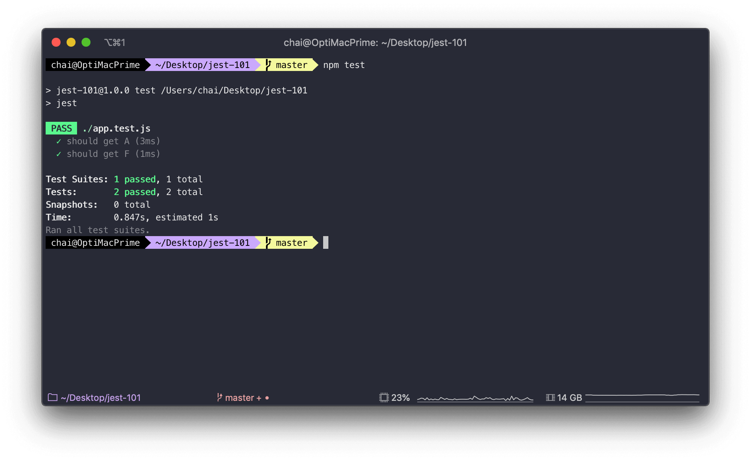
Task: Click the ./app.test.js file name
Action: (x=116, y=129)
